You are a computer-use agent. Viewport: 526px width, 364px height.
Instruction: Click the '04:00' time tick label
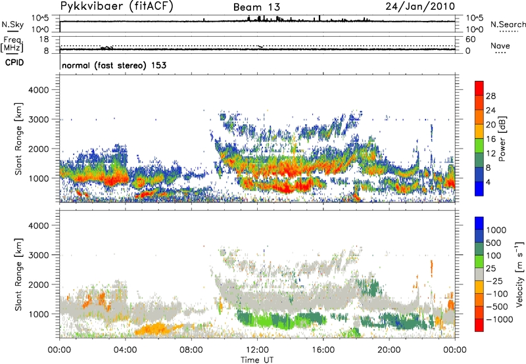pyautogui.click(x=126, y=350)
